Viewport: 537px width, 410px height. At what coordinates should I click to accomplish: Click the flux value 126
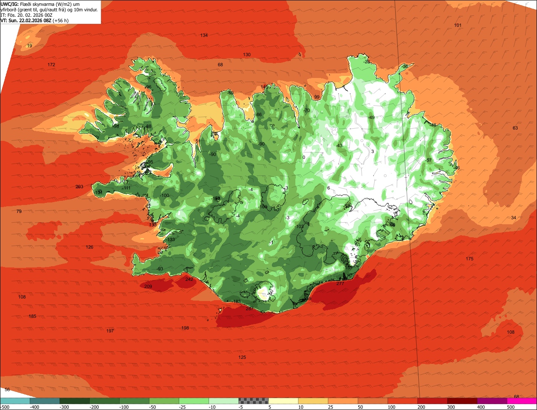(89, 247)
